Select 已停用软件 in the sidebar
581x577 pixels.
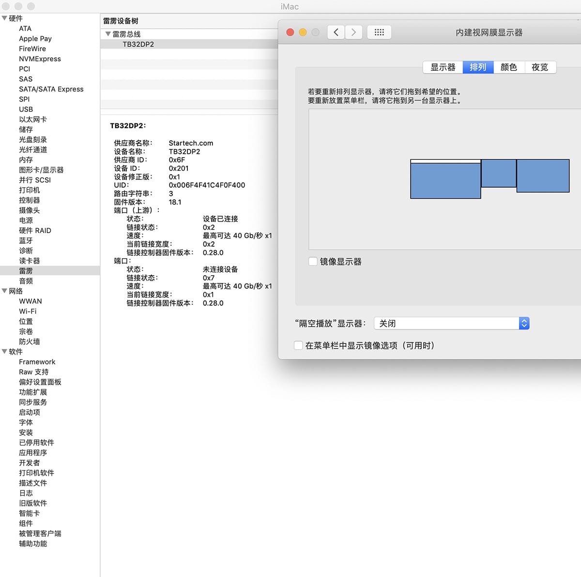[x=37, y=443]
